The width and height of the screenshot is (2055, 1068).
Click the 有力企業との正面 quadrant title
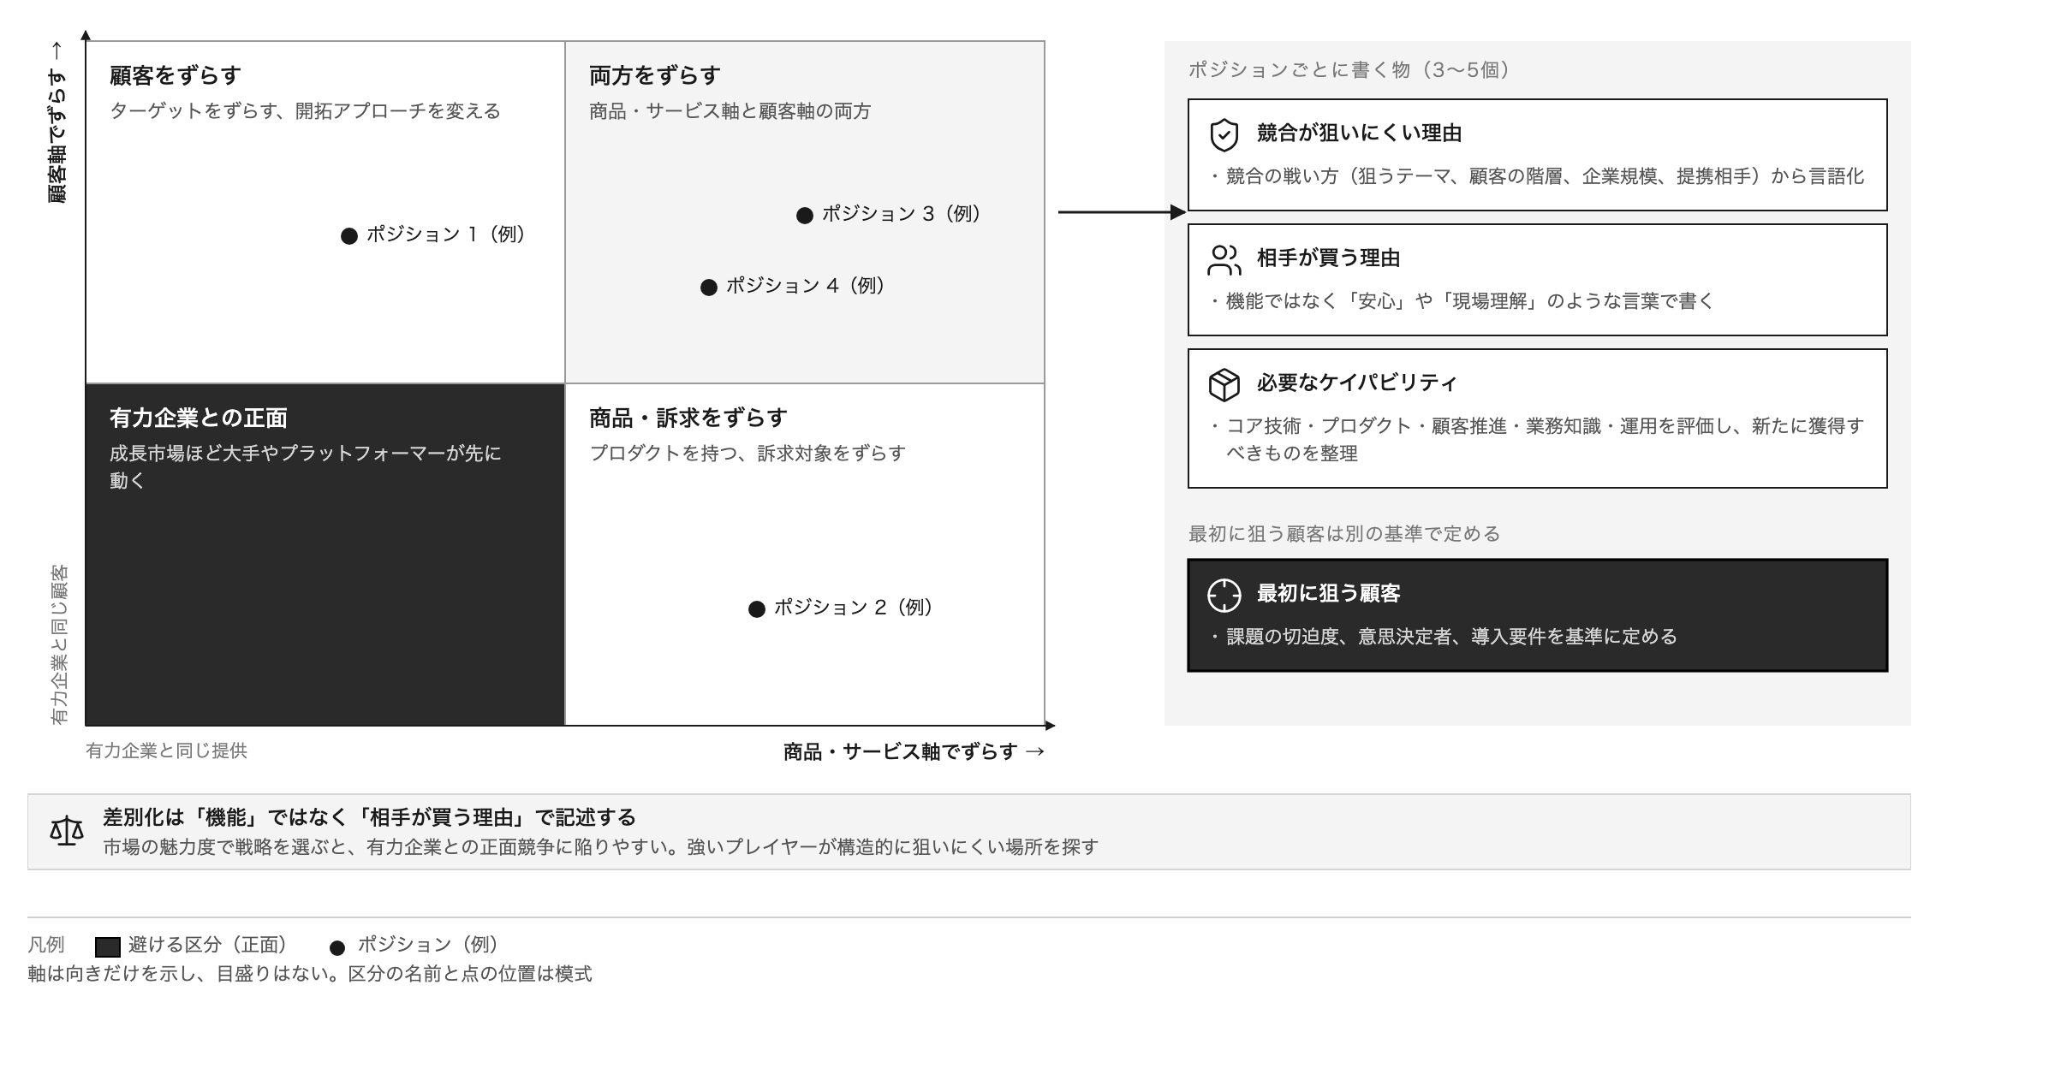point(199,418)
